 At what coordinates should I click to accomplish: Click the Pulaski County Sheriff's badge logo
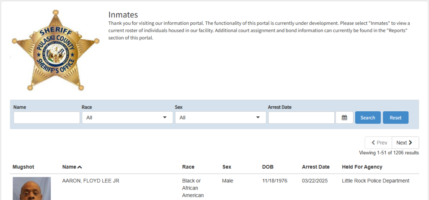[55, 49]
